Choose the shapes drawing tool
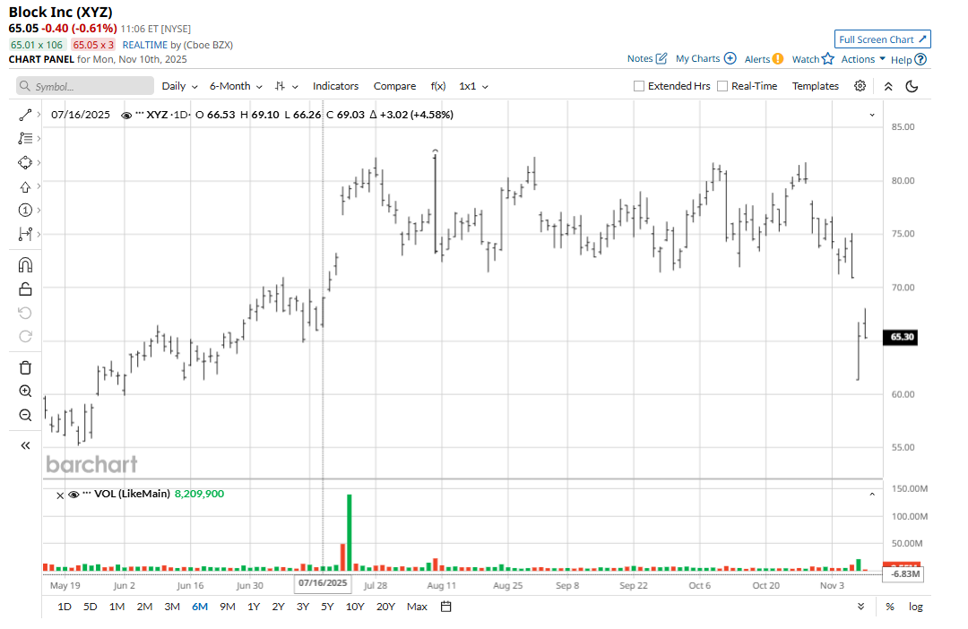 (25, 162)
